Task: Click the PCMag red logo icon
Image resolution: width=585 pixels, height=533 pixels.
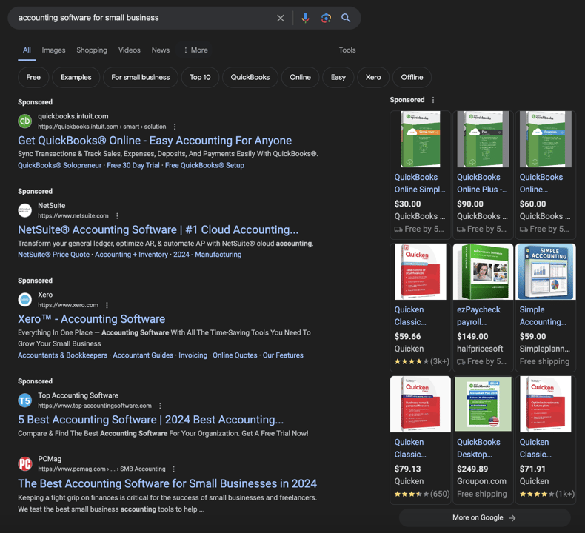Action: click(25, 464)
